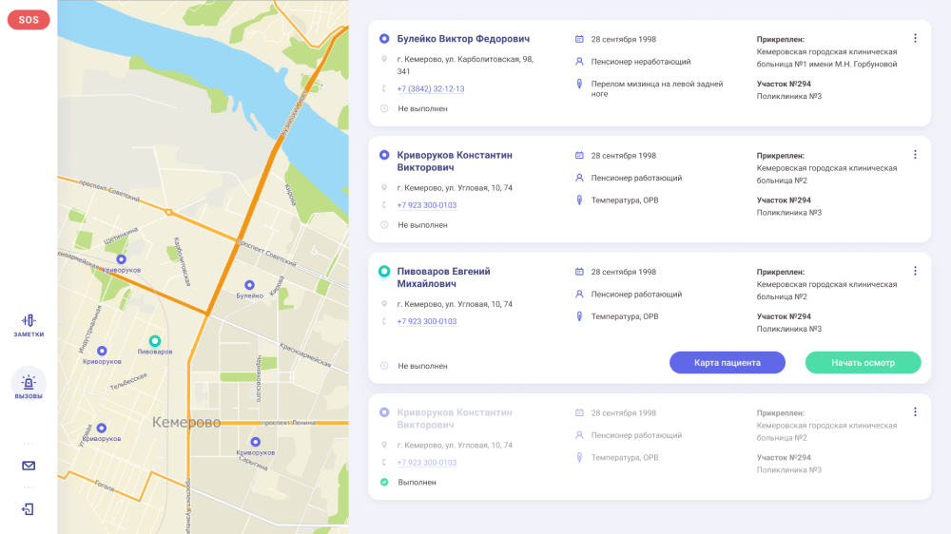Click the Начать осмотр button
This screenshot has width=951, height=534.
coord(864,362)
